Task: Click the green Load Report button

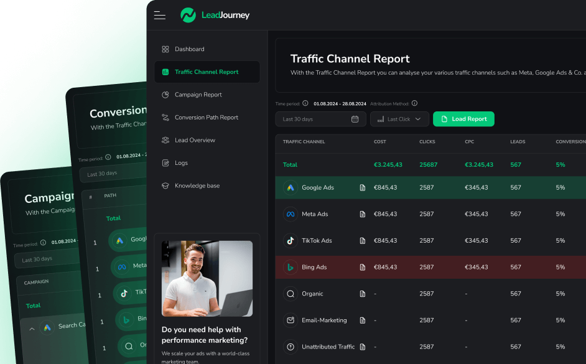Action: pos(463,119)
